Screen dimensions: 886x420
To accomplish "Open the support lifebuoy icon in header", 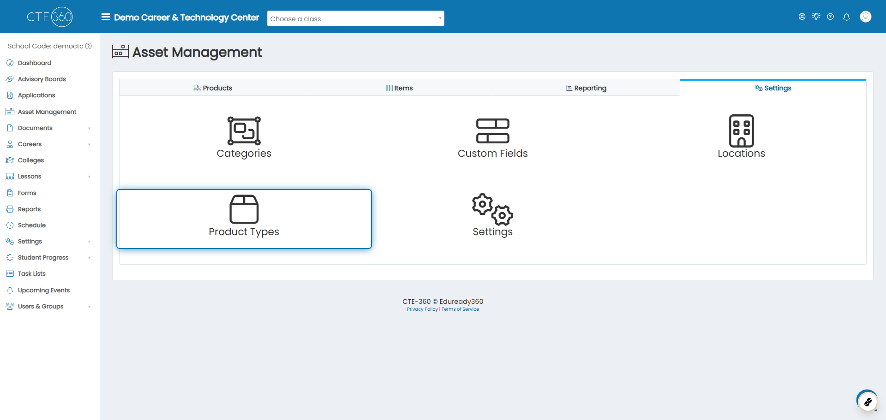I will (802, 17).
